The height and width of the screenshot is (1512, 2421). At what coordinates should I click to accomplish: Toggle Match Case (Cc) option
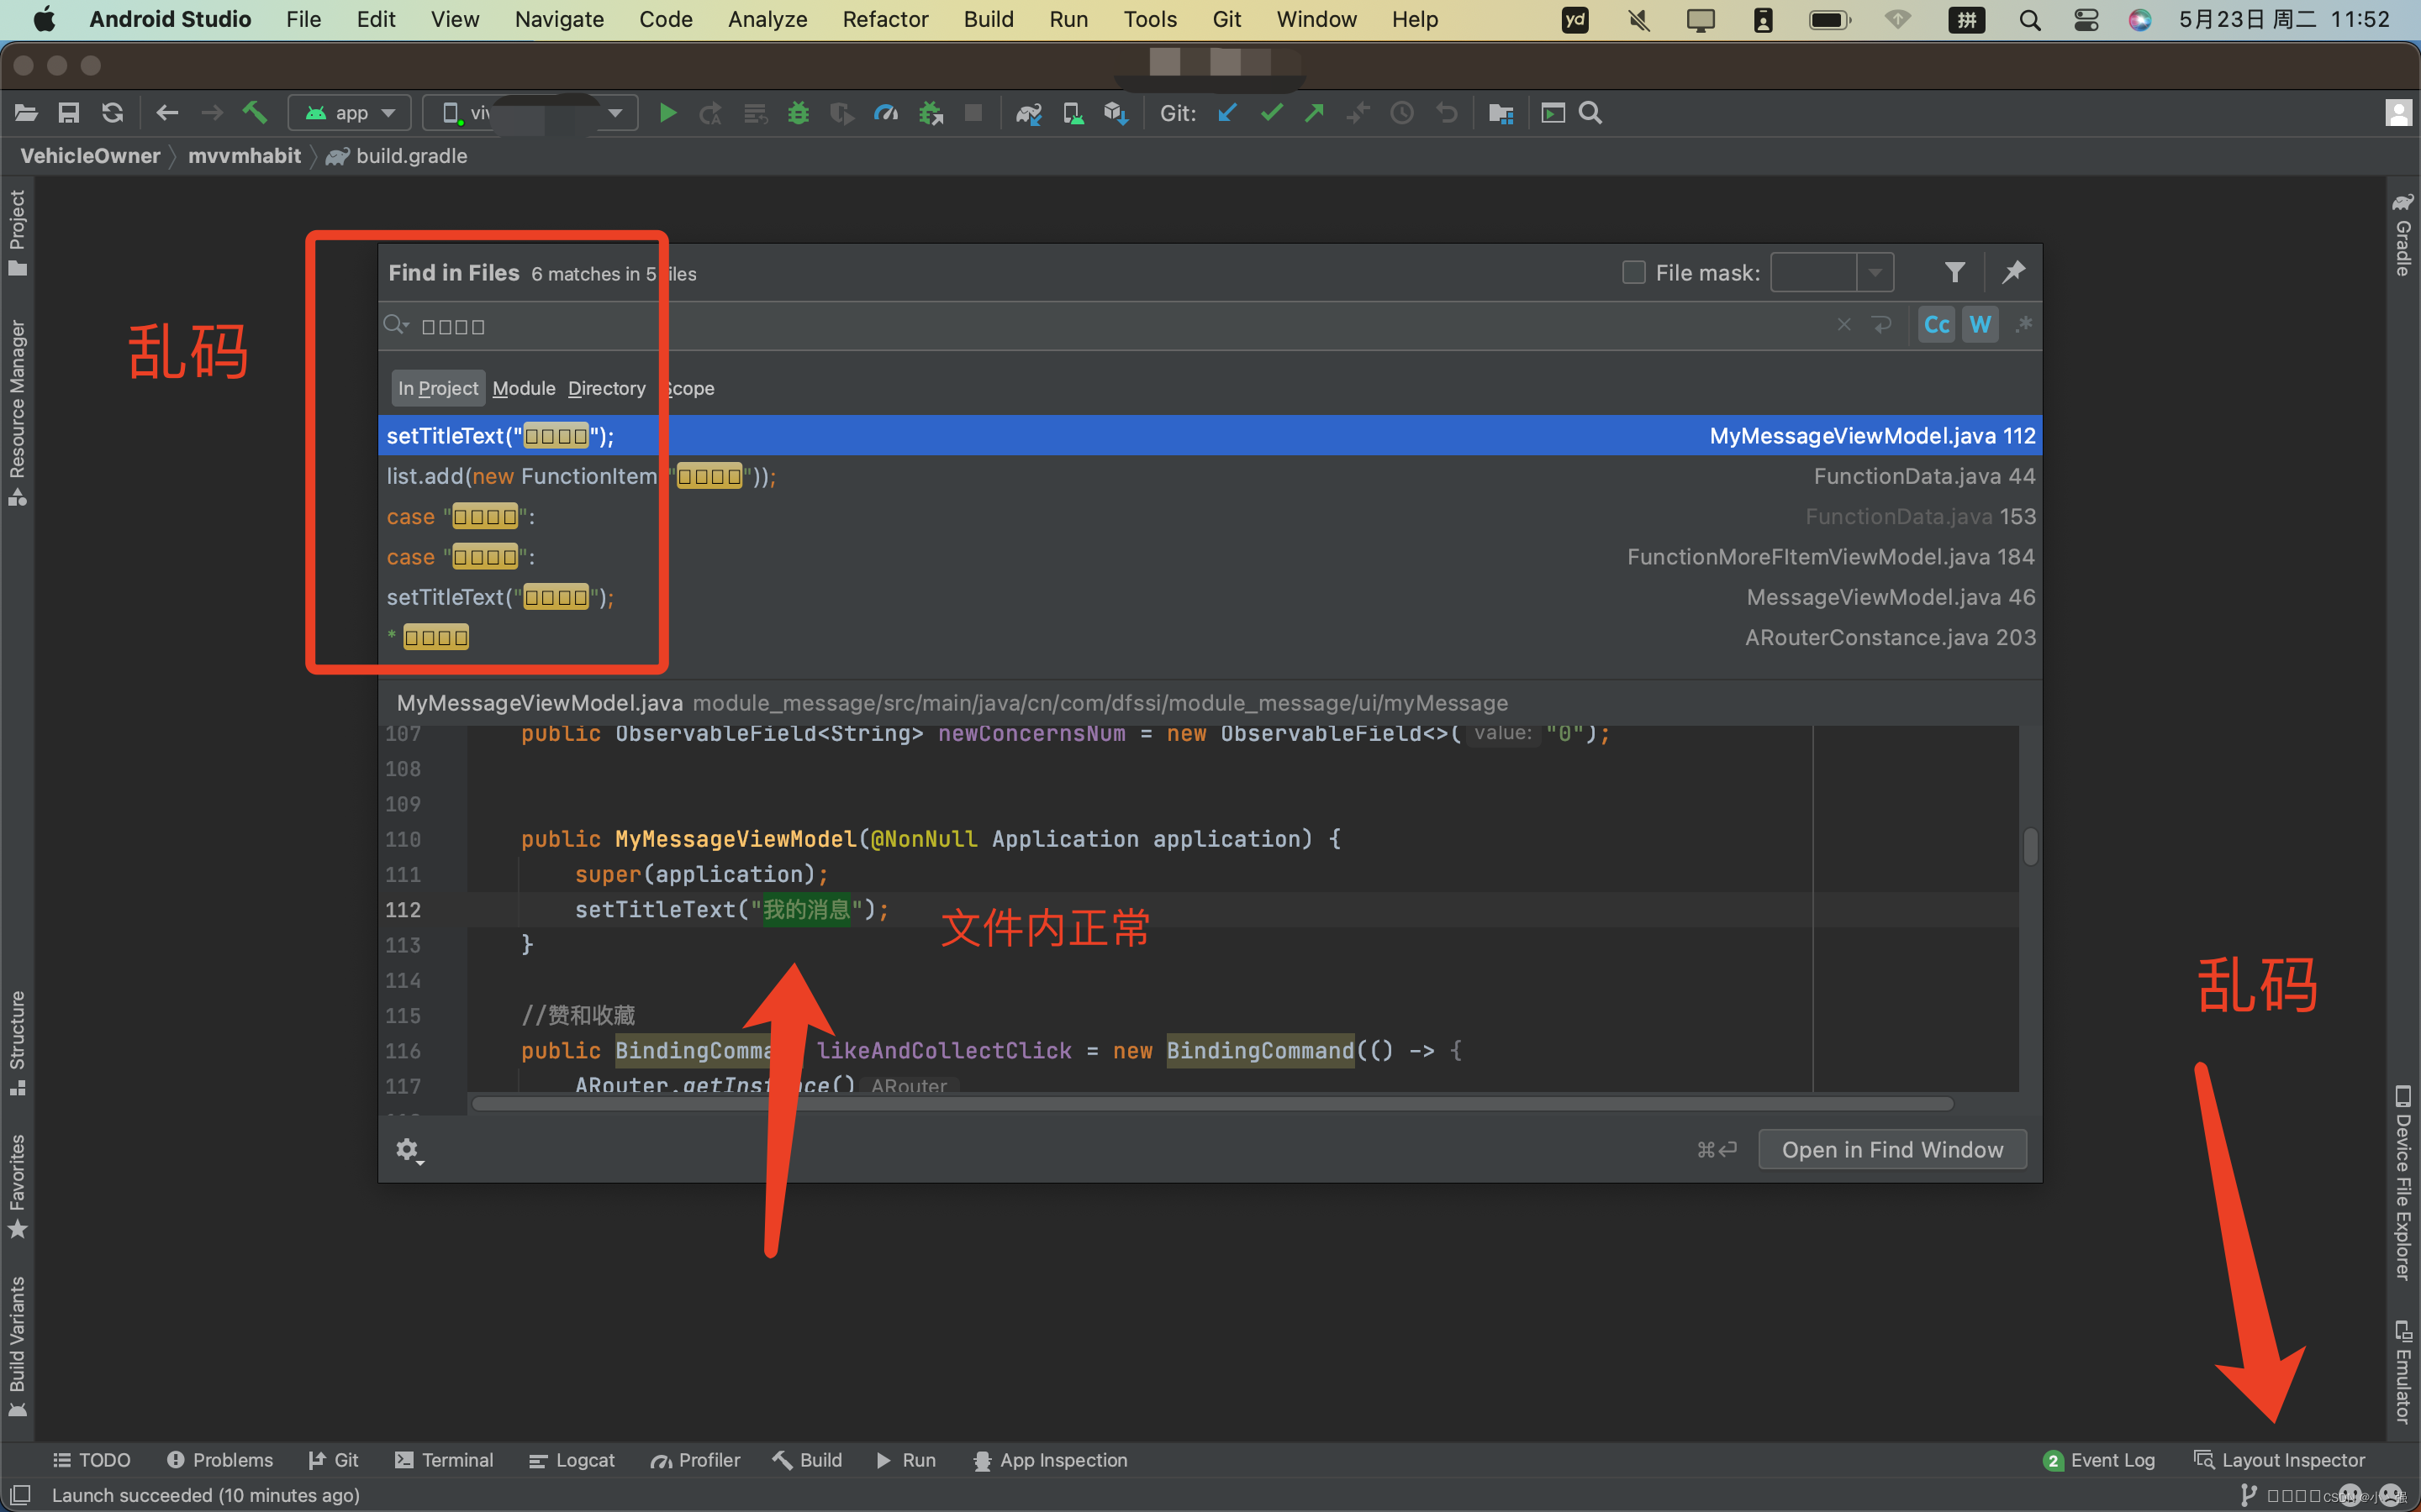(1937, 325)
